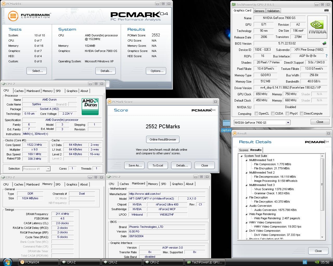The width and height of the screenshot is (333, 266).
Task: Click Close in the PCMark Score dialog
Action: tap(204, 165)
